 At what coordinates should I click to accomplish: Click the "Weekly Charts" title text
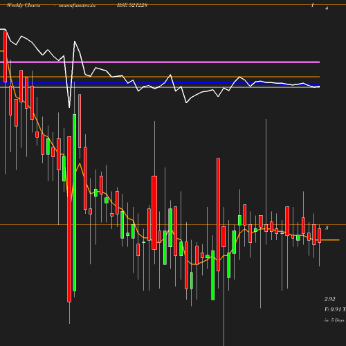(24, 6)
